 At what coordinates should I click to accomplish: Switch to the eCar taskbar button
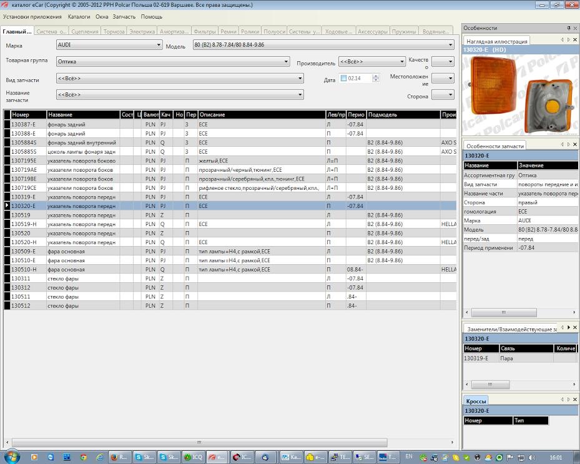pyautogui.click(x=217, y=457)
